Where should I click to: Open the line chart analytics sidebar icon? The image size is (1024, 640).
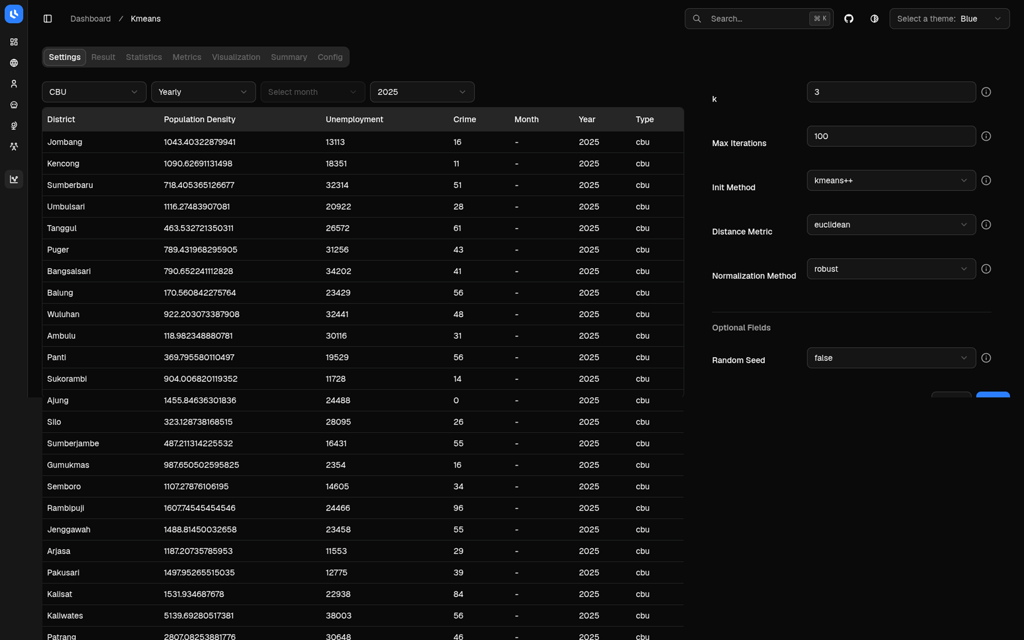coord(14,179)
